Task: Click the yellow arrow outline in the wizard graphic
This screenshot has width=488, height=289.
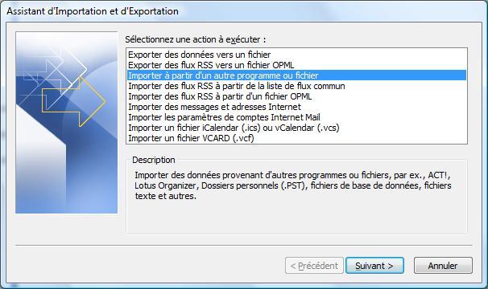Action: click(74, 102)
